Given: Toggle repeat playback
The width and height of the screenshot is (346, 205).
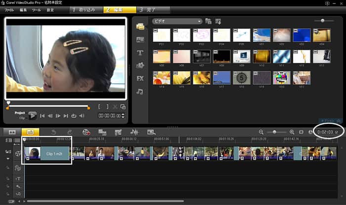Looking at the screenshot, I should point(74,116).
